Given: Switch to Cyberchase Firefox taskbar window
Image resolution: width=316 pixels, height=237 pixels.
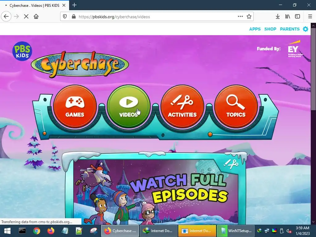Looking at the screenshot, I should pos(120,231).
